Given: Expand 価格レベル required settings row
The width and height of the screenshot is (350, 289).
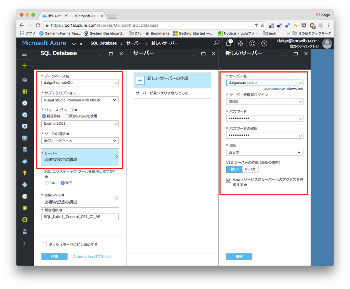Looking at the screenshot, I should click(x=80, y=198).
